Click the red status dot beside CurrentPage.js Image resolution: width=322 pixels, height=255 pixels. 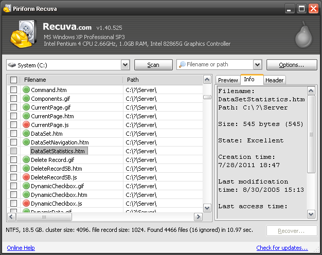[x=26, y=124]
